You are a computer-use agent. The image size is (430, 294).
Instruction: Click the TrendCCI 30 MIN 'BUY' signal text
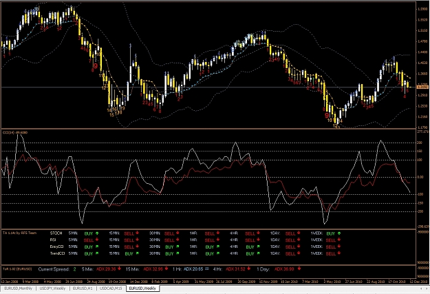point(169,254)
